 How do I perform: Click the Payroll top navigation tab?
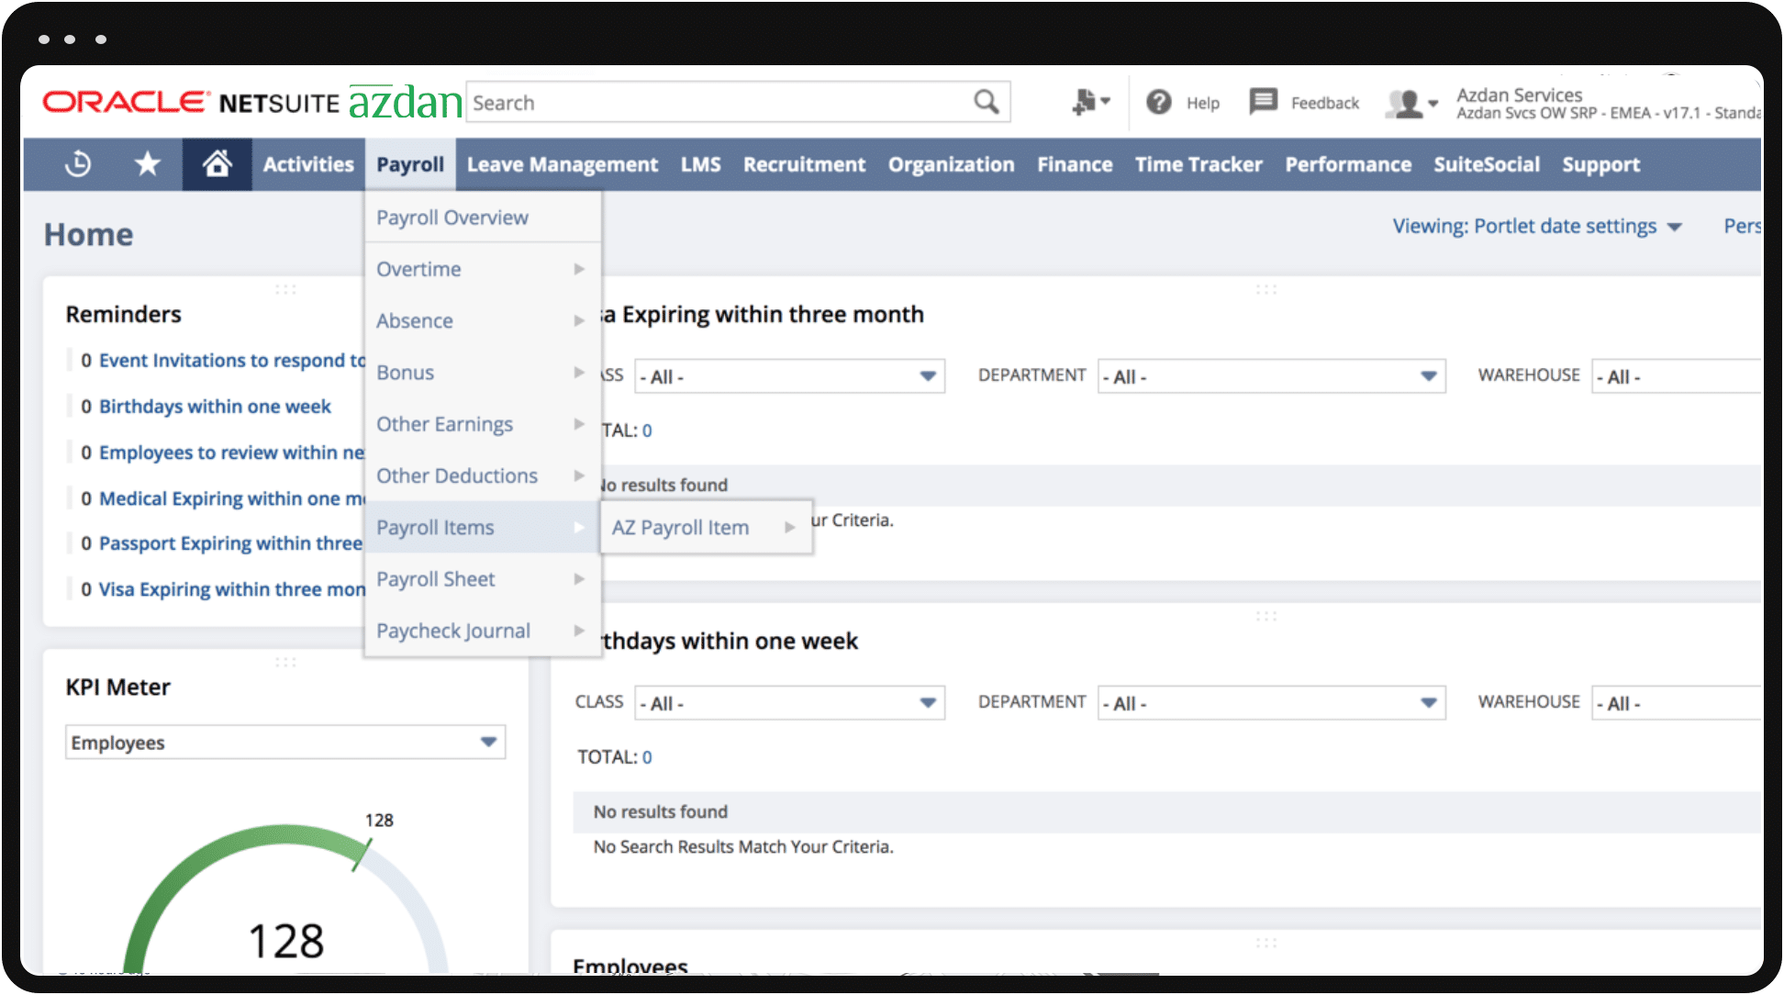(x=409, y=164)
